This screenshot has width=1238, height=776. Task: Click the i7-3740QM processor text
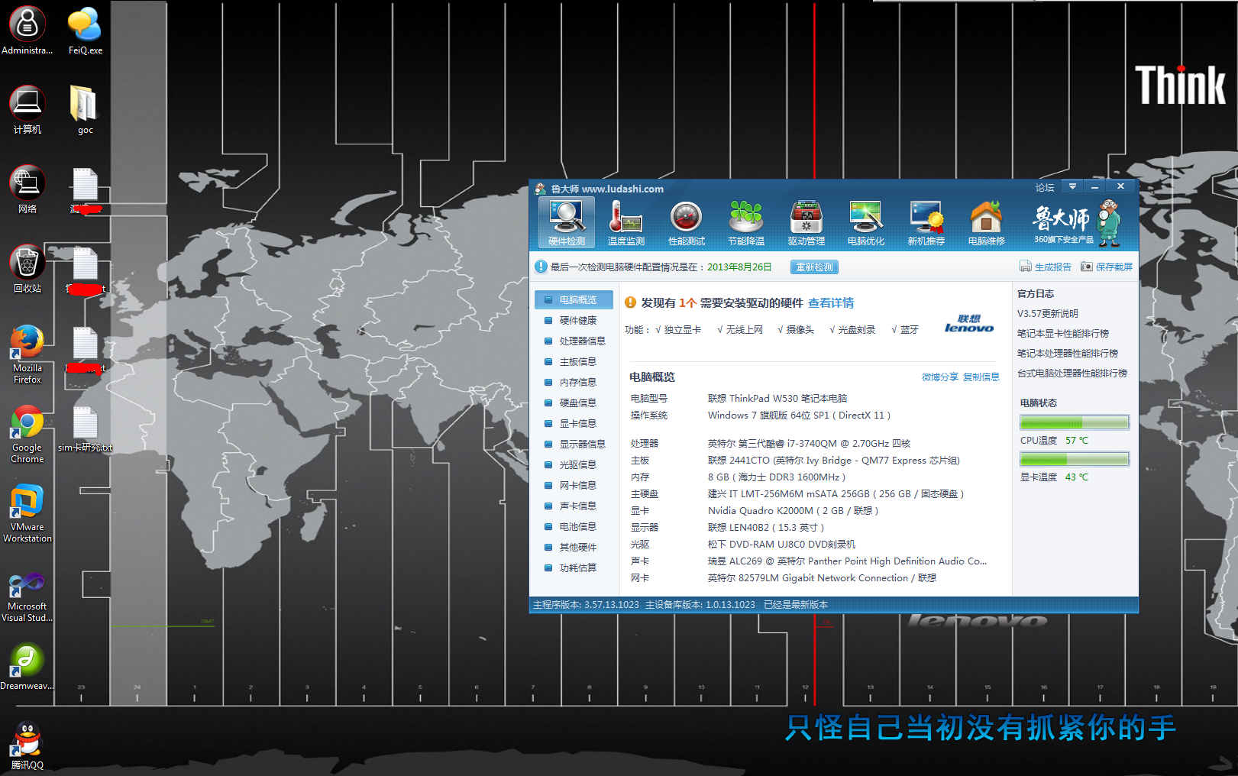point(809,444)
